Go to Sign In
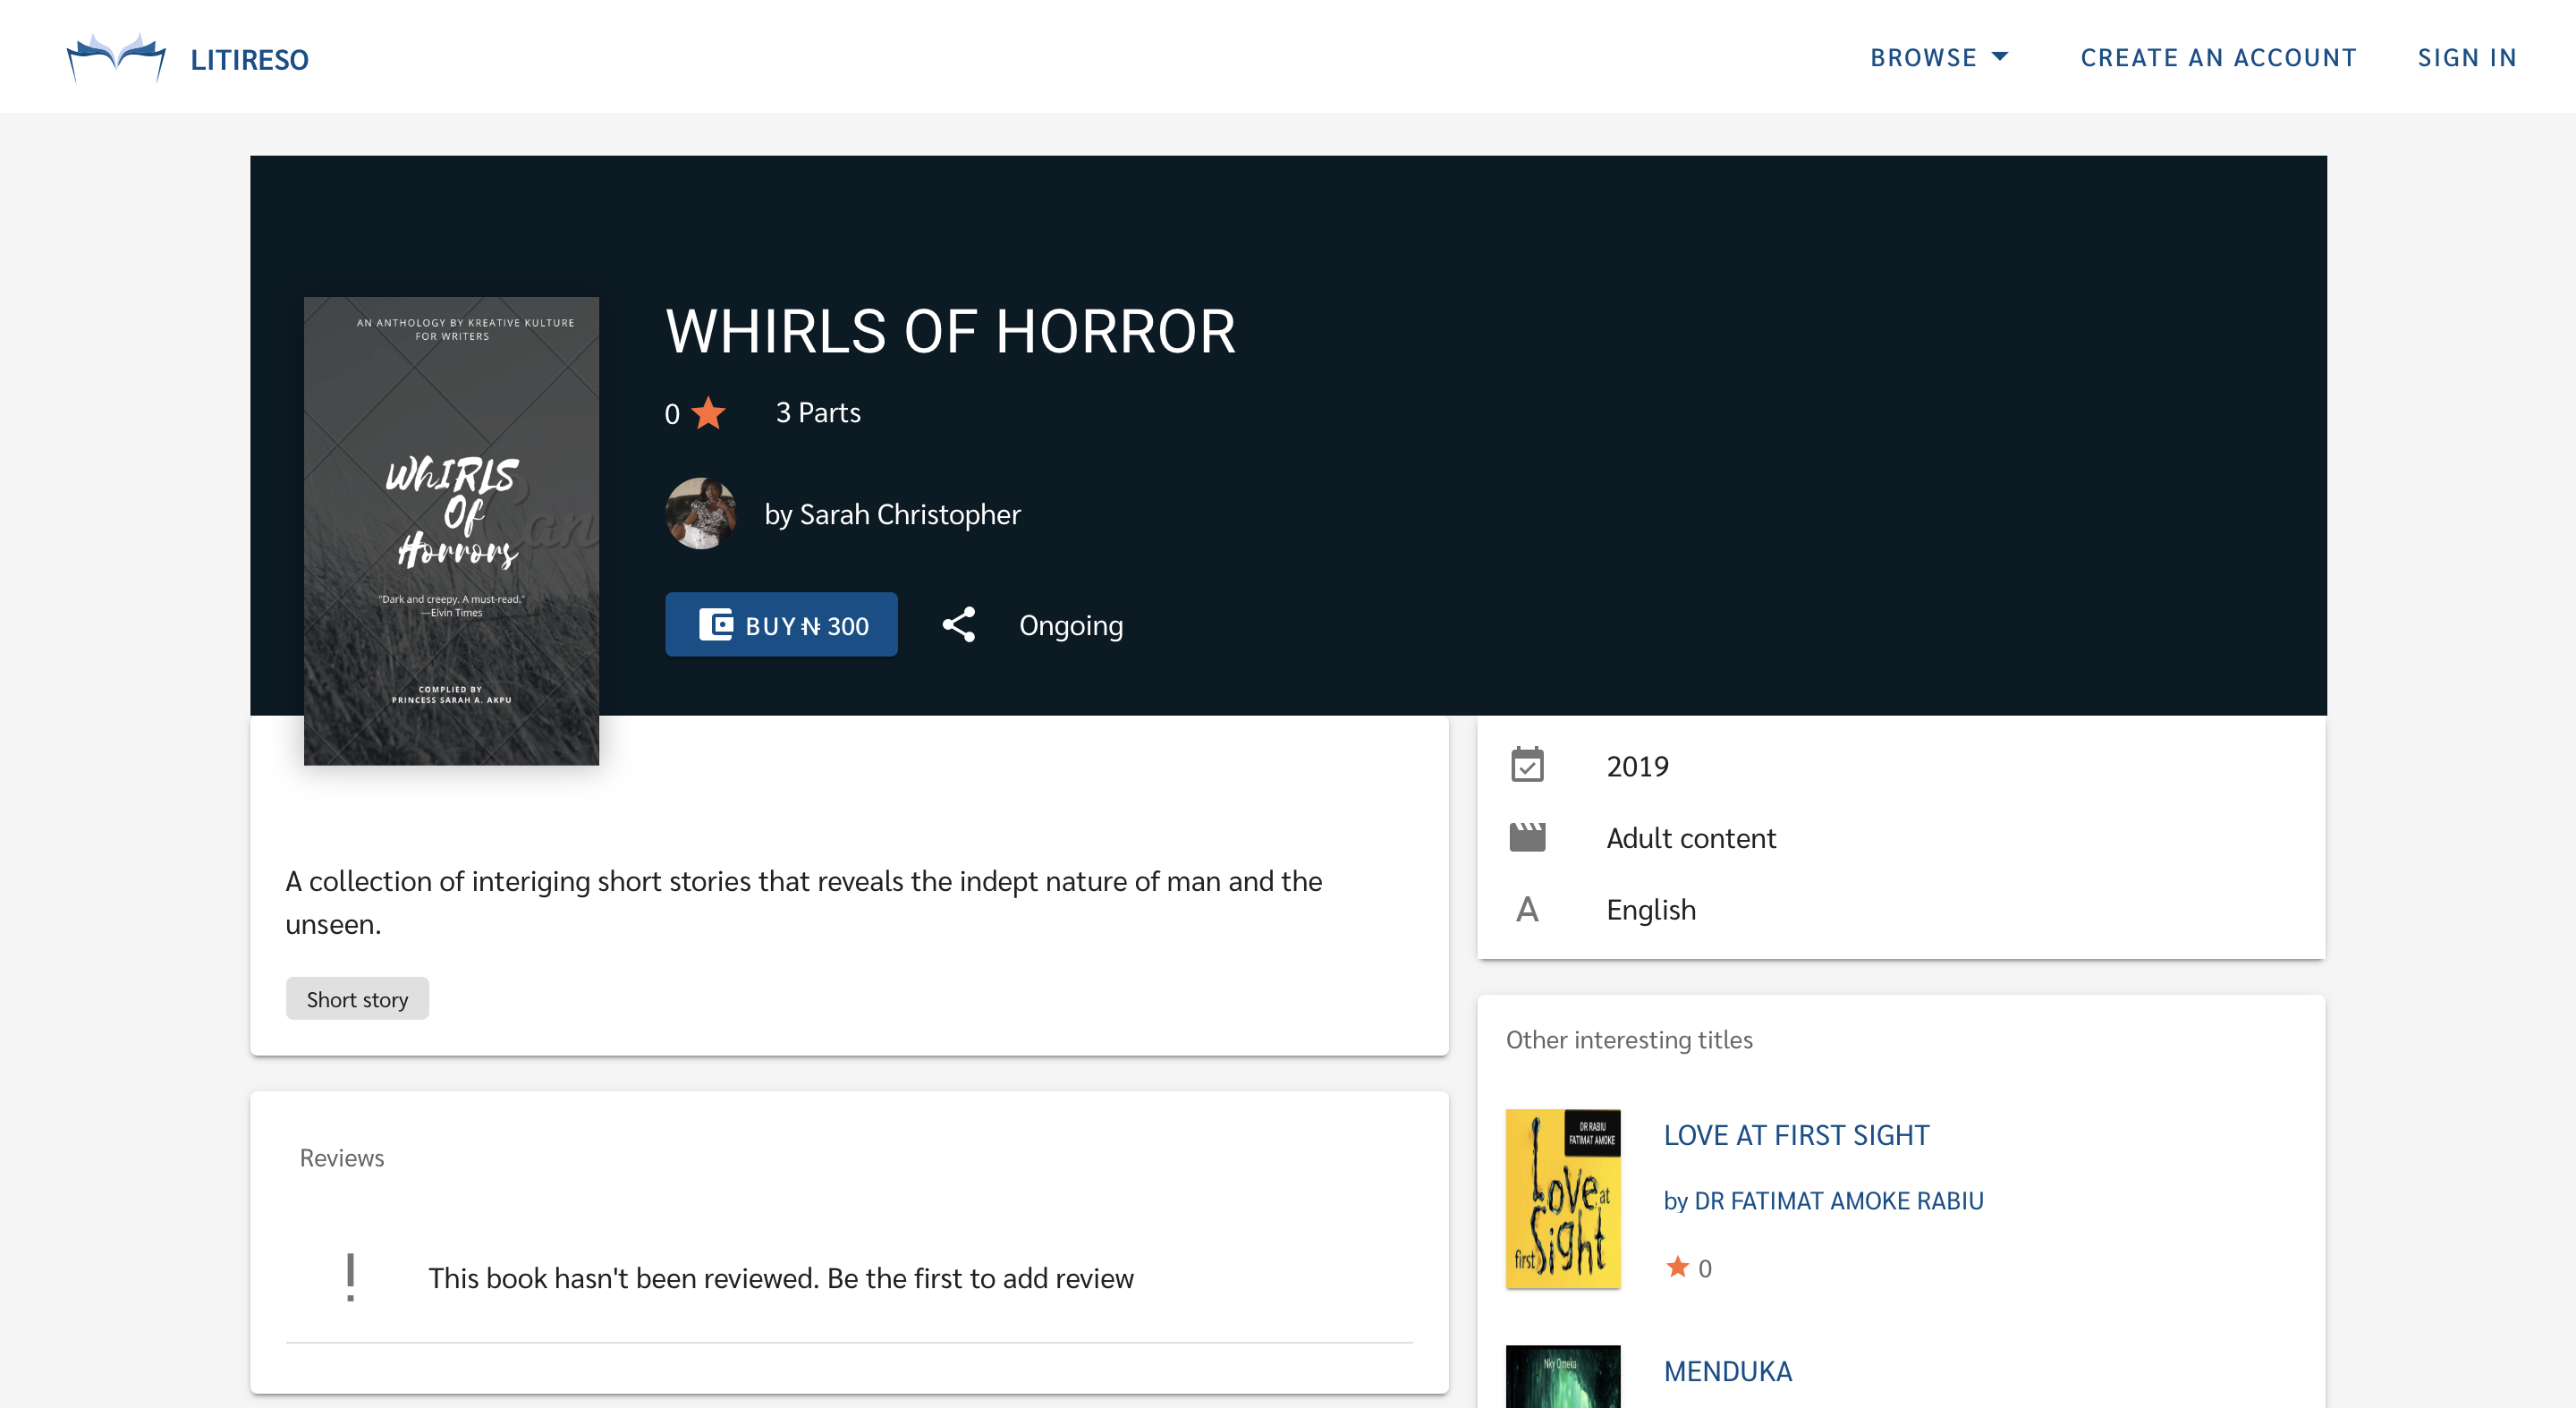2576x1408 pixels. [x=2466, y=57]
